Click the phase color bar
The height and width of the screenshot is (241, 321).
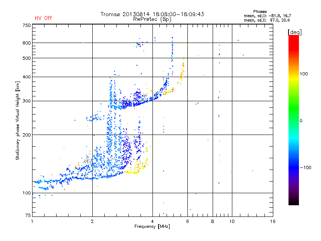click(x=294, y=120)
